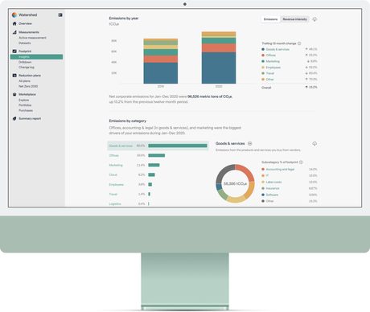Image resolution: width=370 pixels, height=312 pixels.
Task: Click the donut chart center total
Action: [235, 183]
